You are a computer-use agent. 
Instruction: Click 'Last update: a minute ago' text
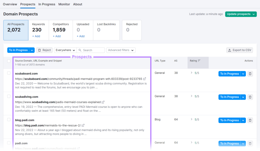pos(206,14)
